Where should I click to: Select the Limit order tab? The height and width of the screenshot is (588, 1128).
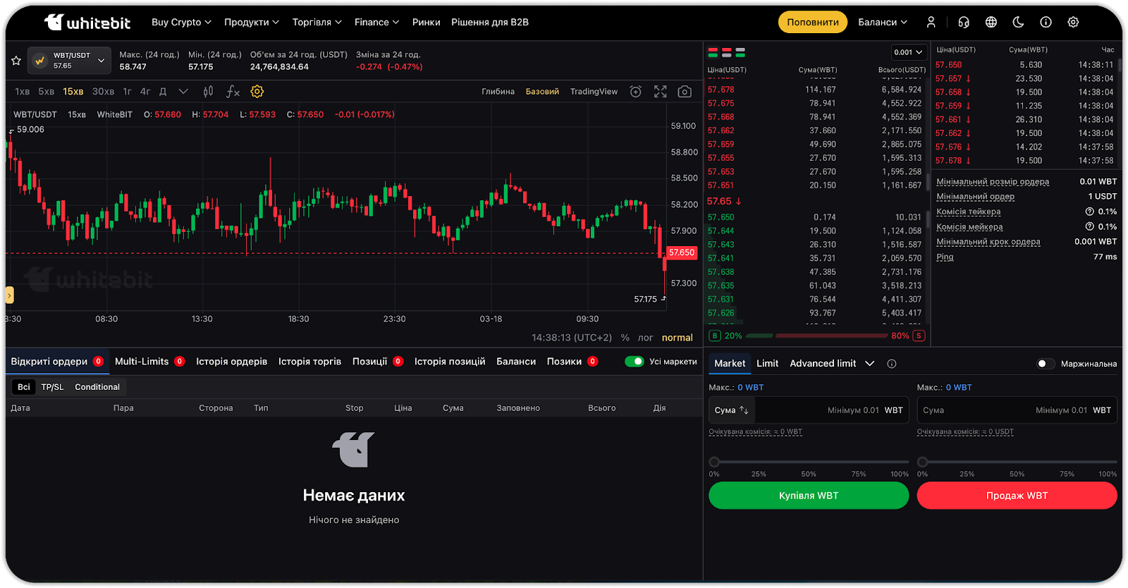click(767, 364)
